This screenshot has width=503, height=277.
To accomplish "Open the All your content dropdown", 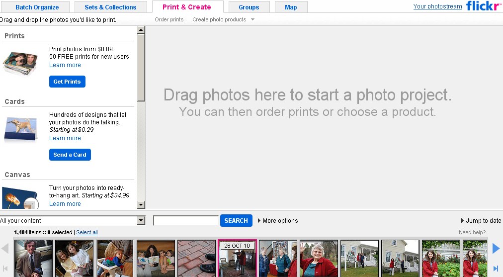I will click(x=73, y=220).
